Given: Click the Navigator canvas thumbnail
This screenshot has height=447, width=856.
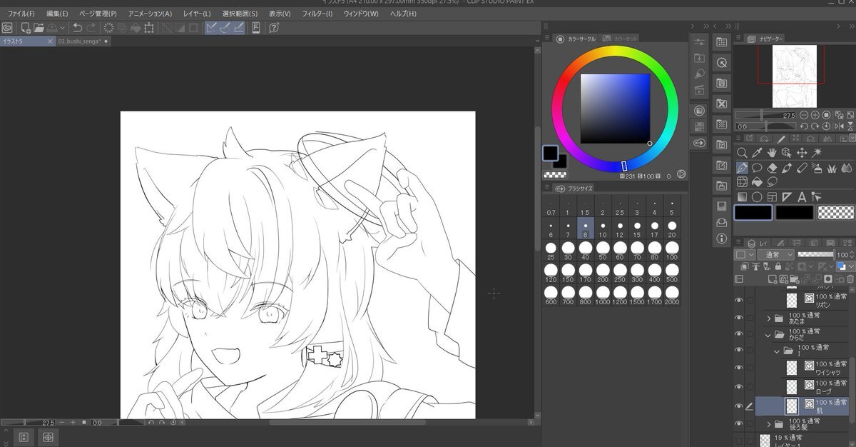Looking at the screenshot, I should 795,75.
